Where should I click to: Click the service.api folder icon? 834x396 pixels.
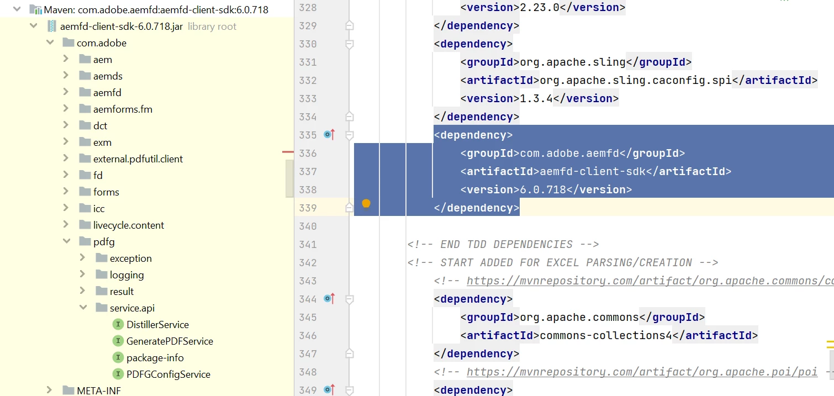click(101, 308)
